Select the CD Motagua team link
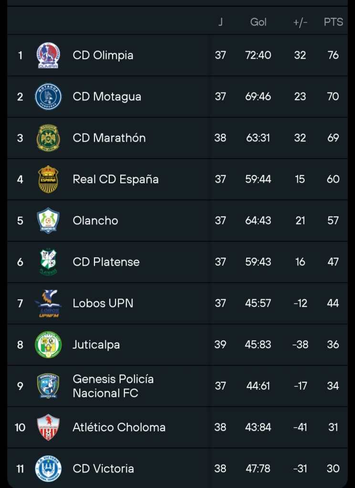This screenshot has height=488, width=355. (107, 97)
